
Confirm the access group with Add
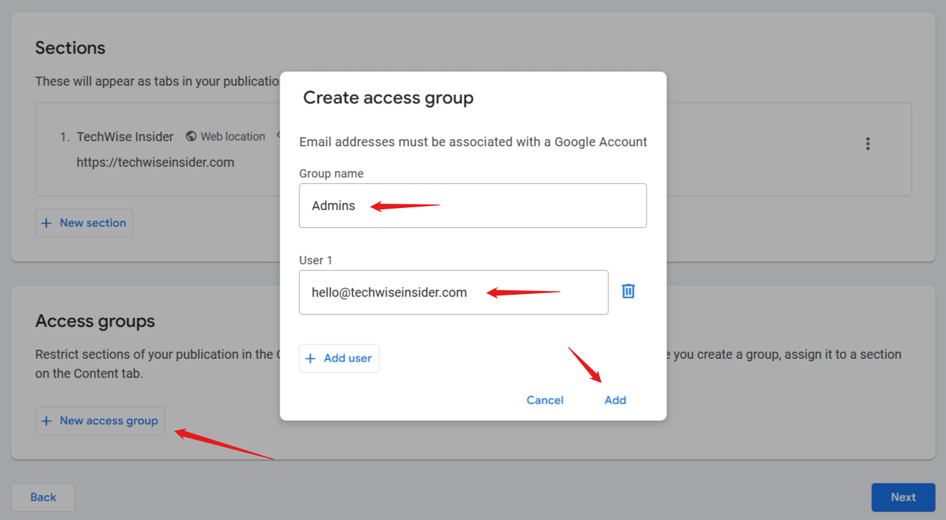click(615, 400)
